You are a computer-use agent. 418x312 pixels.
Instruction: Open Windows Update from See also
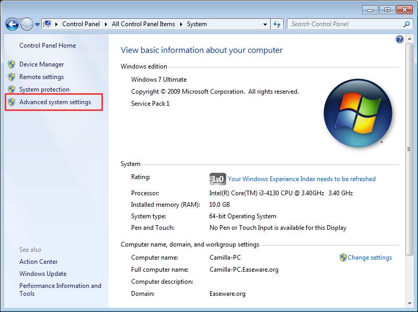43,273
